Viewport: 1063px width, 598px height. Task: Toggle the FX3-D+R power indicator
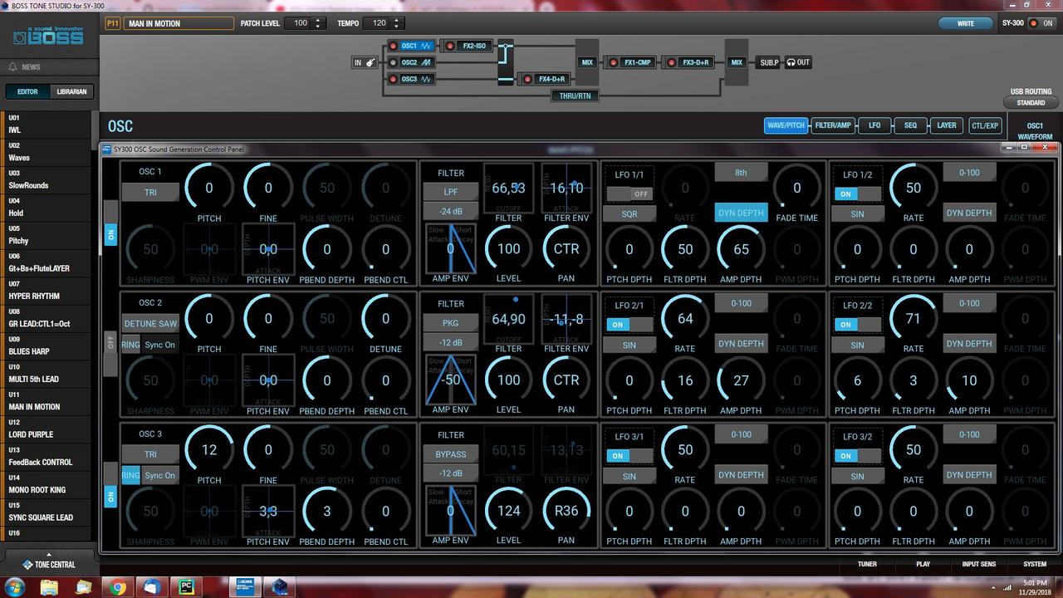(671, 62)
